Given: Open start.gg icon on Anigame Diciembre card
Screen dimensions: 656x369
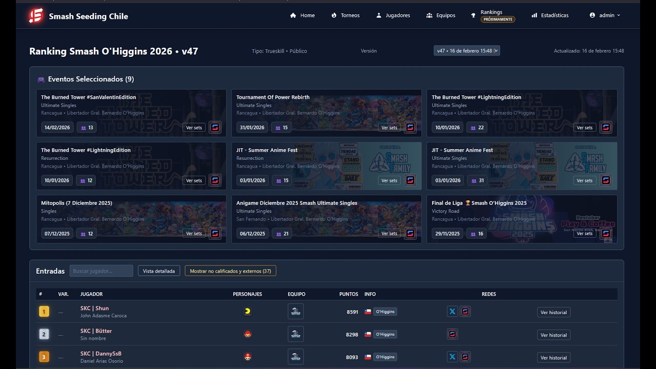Looking at the screenshot, I should point(411,233).
